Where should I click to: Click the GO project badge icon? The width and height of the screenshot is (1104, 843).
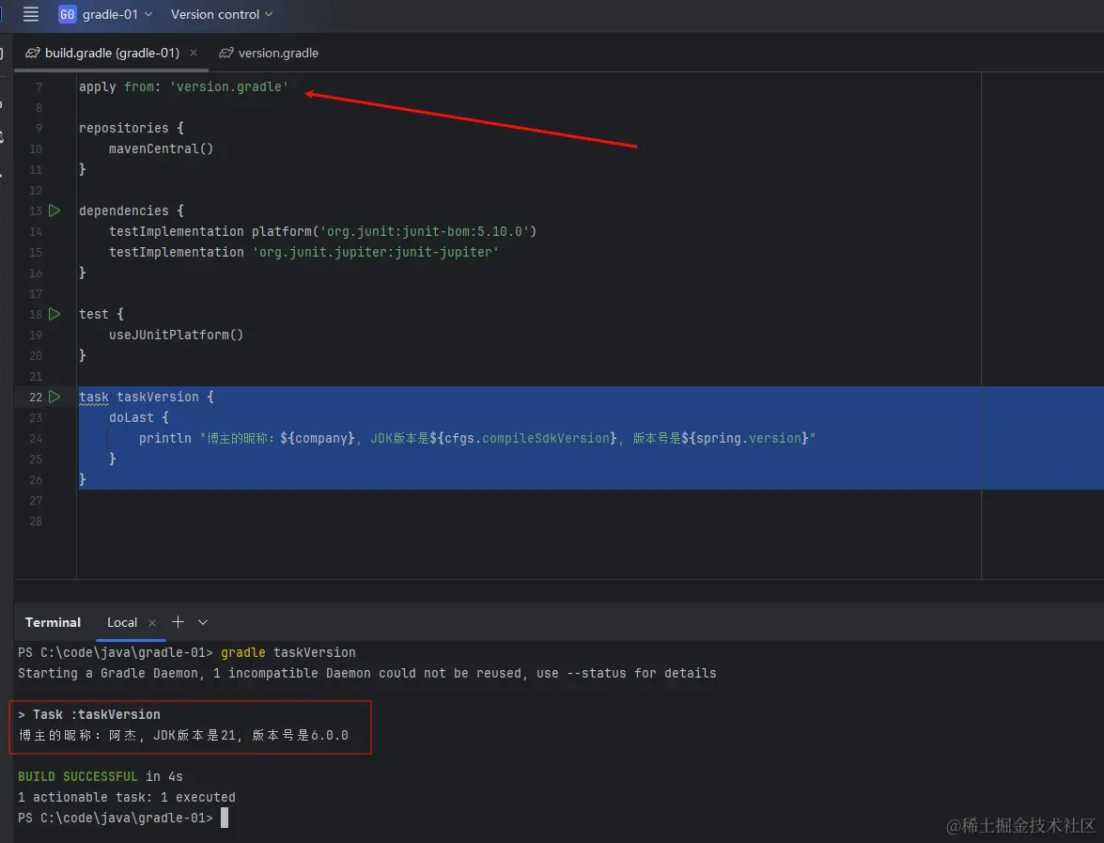(68, 14)
